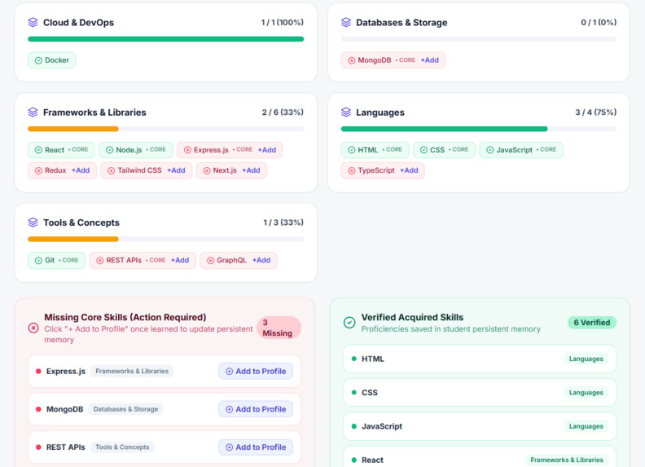
Task: Click the Tools & Concepts progress bar
Action: point(166,240)
